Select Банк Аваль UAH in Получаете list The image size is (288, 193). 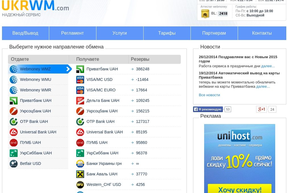click(x=102, y=174)
